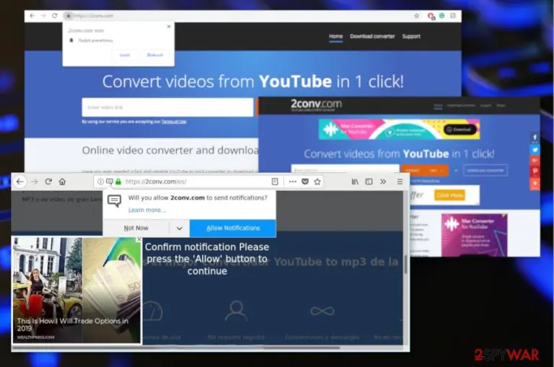Bookmark this page in Firefox
This screenshot has height=367, width=554.
coord(317,182)
